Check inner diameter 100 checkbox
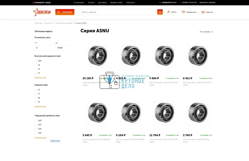This screenshot has width=249, height=161. [36, 61]
